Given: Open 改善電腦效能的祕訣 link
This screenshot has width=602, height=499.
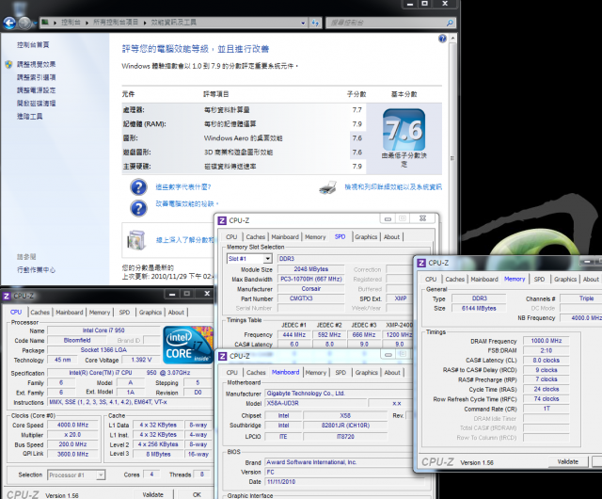Looking at the screenshot, I should click(x=187, y=203).
